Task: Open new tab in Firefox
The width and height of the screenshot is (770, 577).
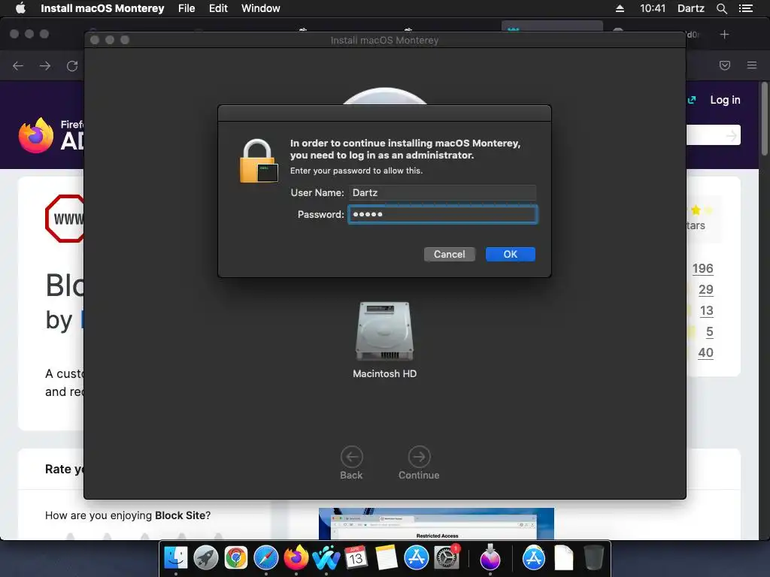Action: click(724, 35)
